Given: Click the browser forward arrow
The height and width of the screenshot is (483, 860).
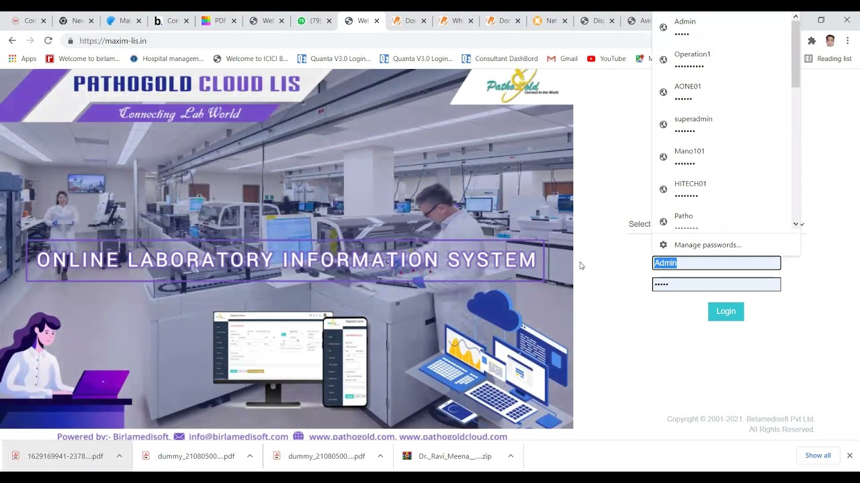Looking at the screenshot, I should [30, 41].
